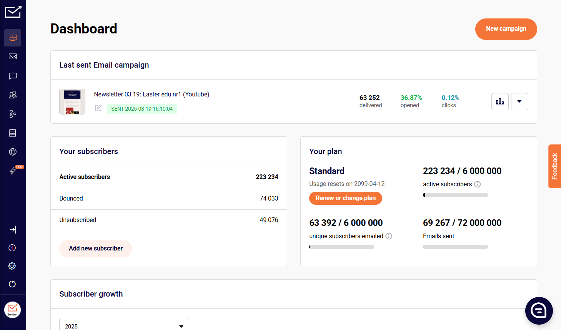This screenshot has height=330, width=561.
Task: Start a New campaign
Action: [x=506, y=29]
